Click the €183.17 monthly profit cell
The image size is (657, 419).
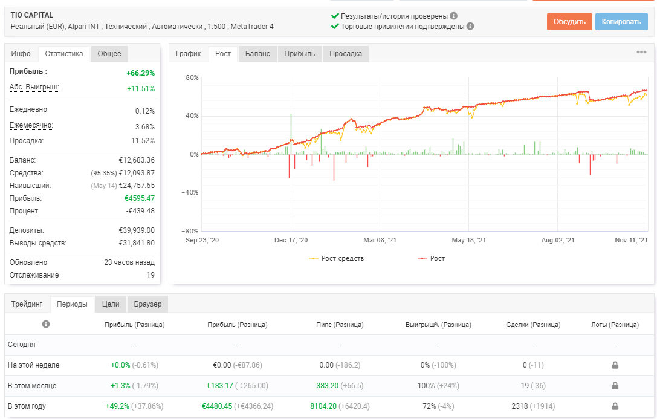237,386
